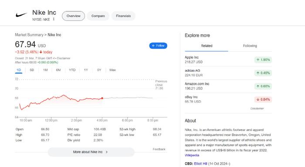Click the Div yield value 2.36%
Screen dimensions: 305x167
(x=98, y=140)
